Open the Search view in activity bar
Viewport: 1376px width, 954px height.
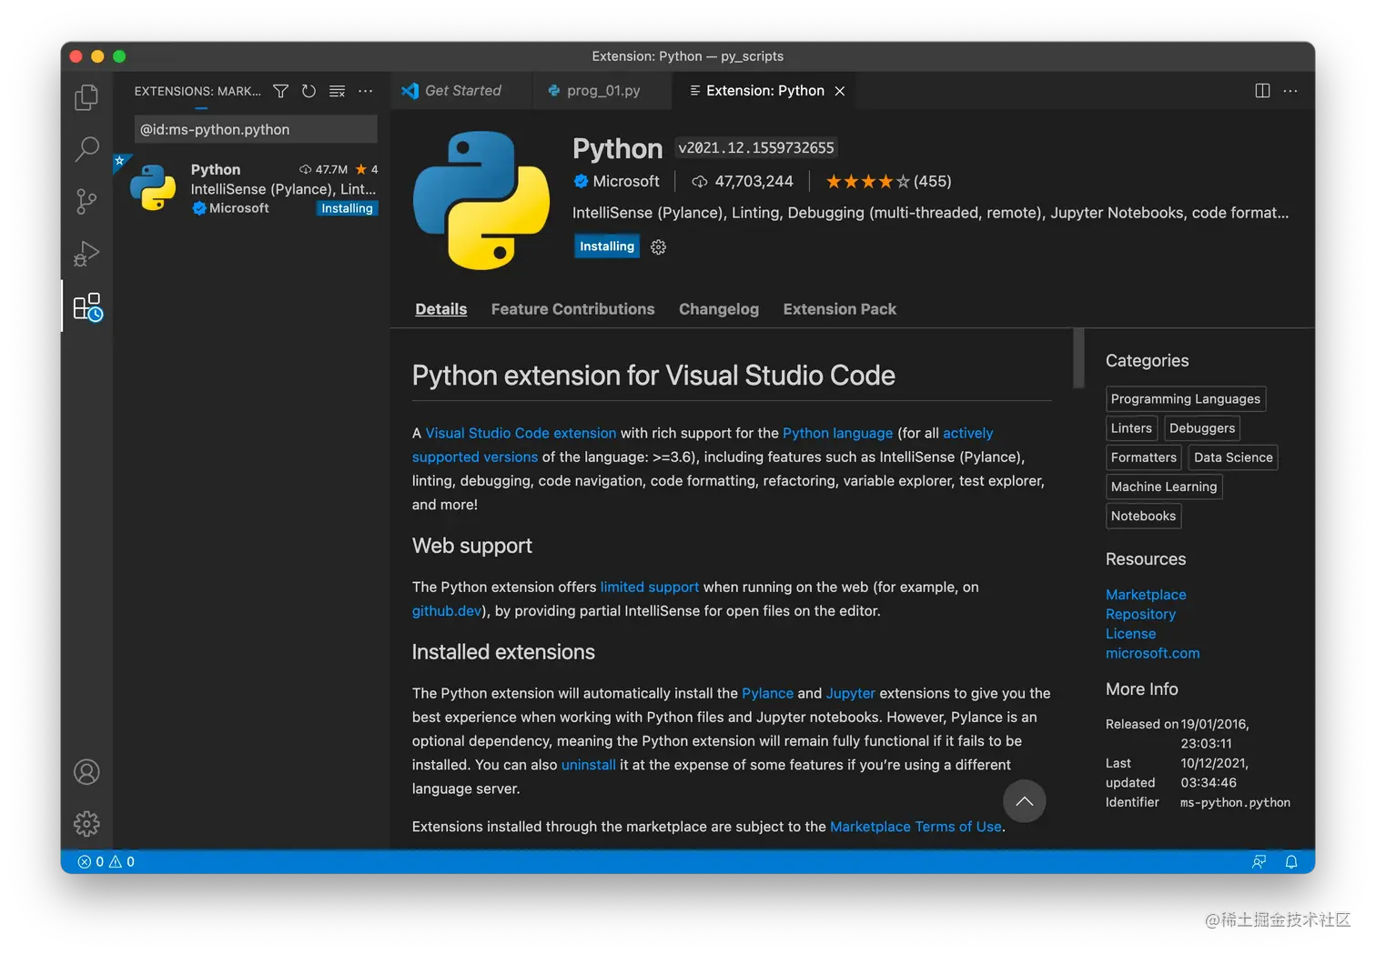pyautogui.click(x=86, y=148)
